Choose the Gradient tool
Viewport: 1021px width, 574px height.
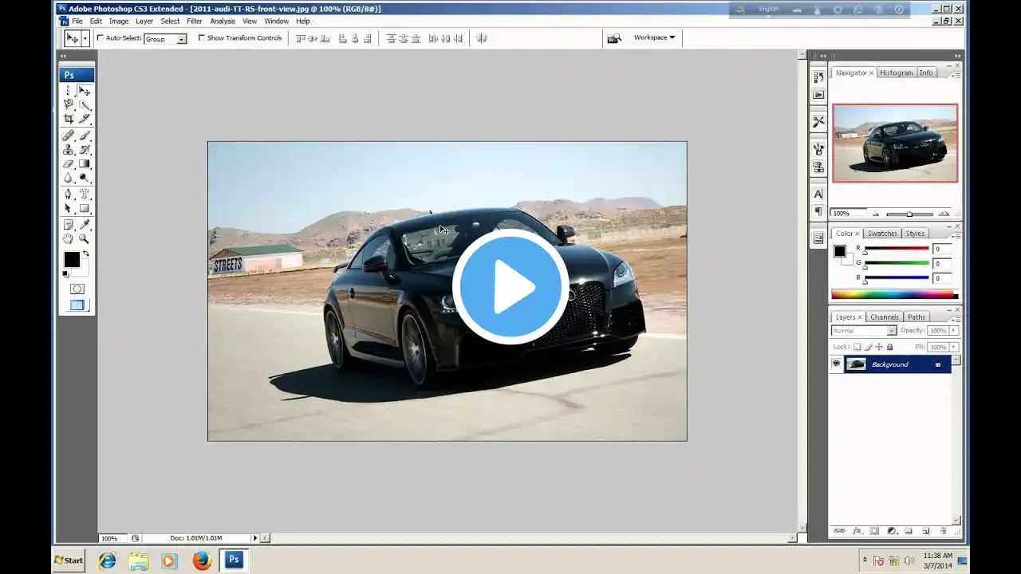coord(84,164)
